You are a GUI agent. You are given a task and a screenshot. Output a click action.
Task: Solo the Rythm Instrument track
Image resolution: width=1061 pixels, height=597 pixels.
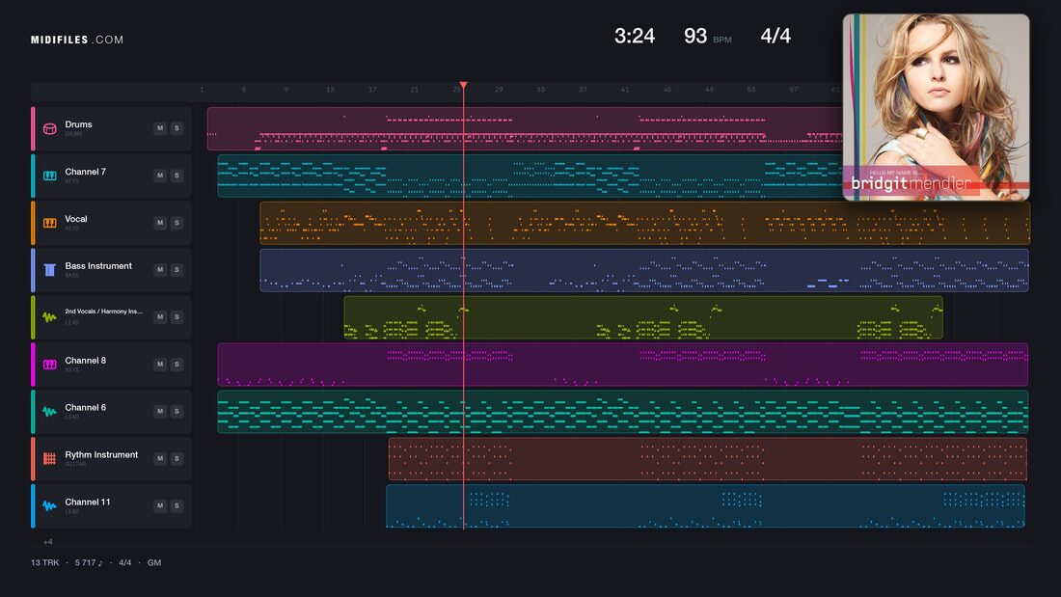click(x=177, y=458)
